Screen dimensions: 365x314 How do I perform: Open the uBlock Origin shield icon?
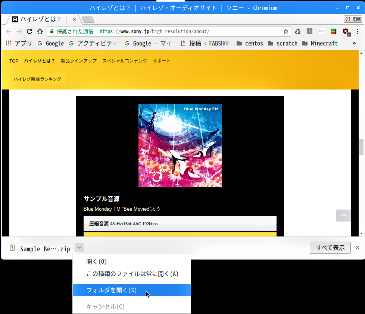click(346, 32)
